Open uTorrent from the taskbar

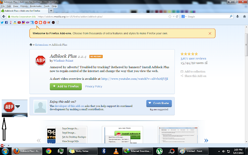(x=159, y=151)
